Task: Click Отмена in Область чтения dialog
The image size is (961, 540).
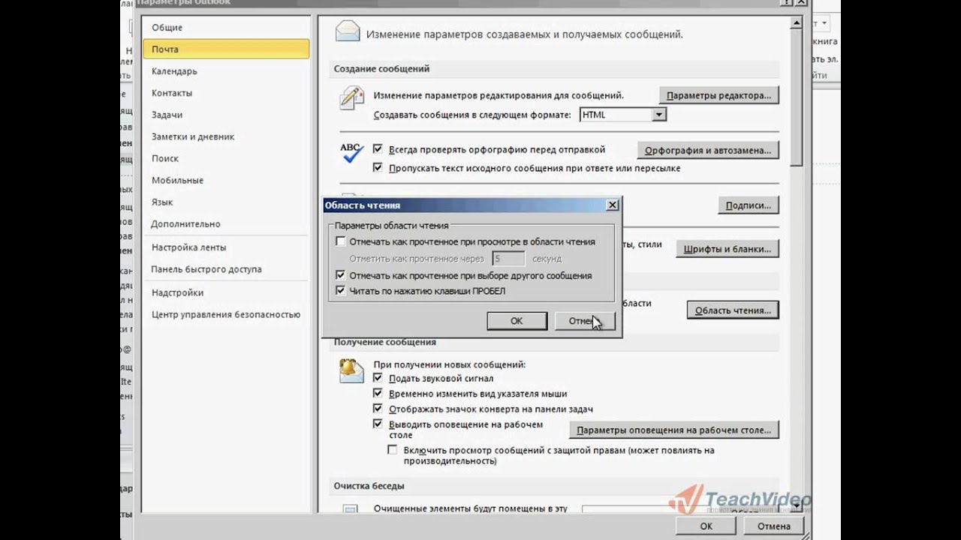Action: tap(585, 321)
